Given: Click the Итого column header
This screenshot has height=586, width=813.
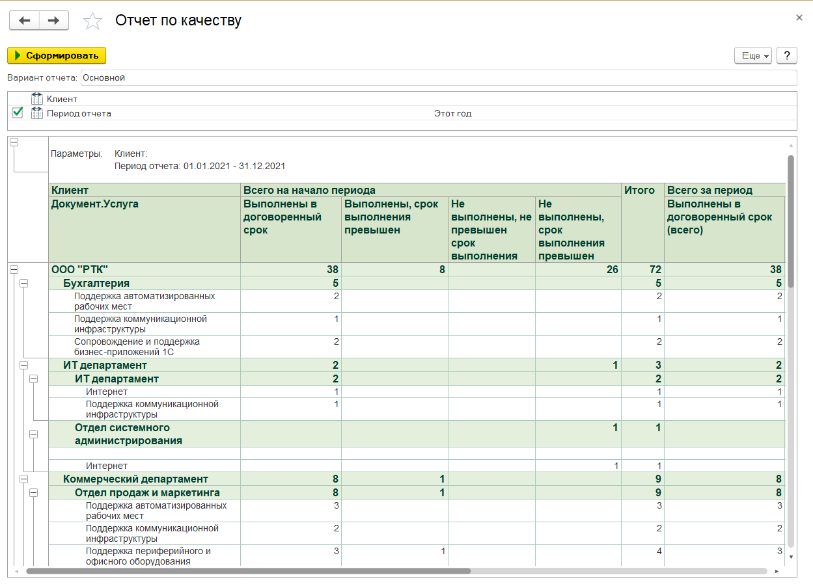Looking at the screenshot, I should (x=642, y=223).
